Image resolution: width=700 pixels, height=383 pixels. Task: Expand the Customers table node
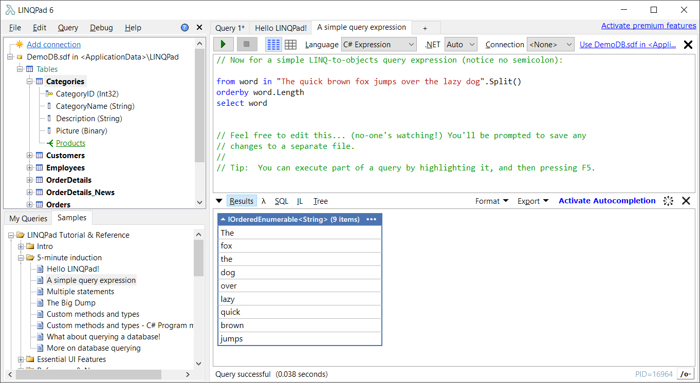tap(29, 156)
